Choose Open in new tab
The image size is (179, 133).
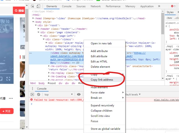[x=101, y=43]
